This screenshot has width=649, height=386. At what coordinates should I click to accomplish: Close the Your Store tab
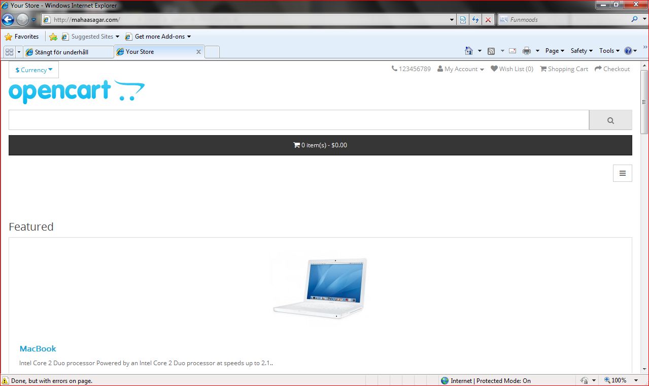[x=198, y=52]
